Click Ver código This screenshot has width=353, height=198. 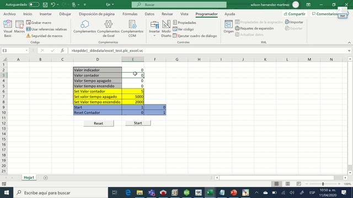point(183,29)
